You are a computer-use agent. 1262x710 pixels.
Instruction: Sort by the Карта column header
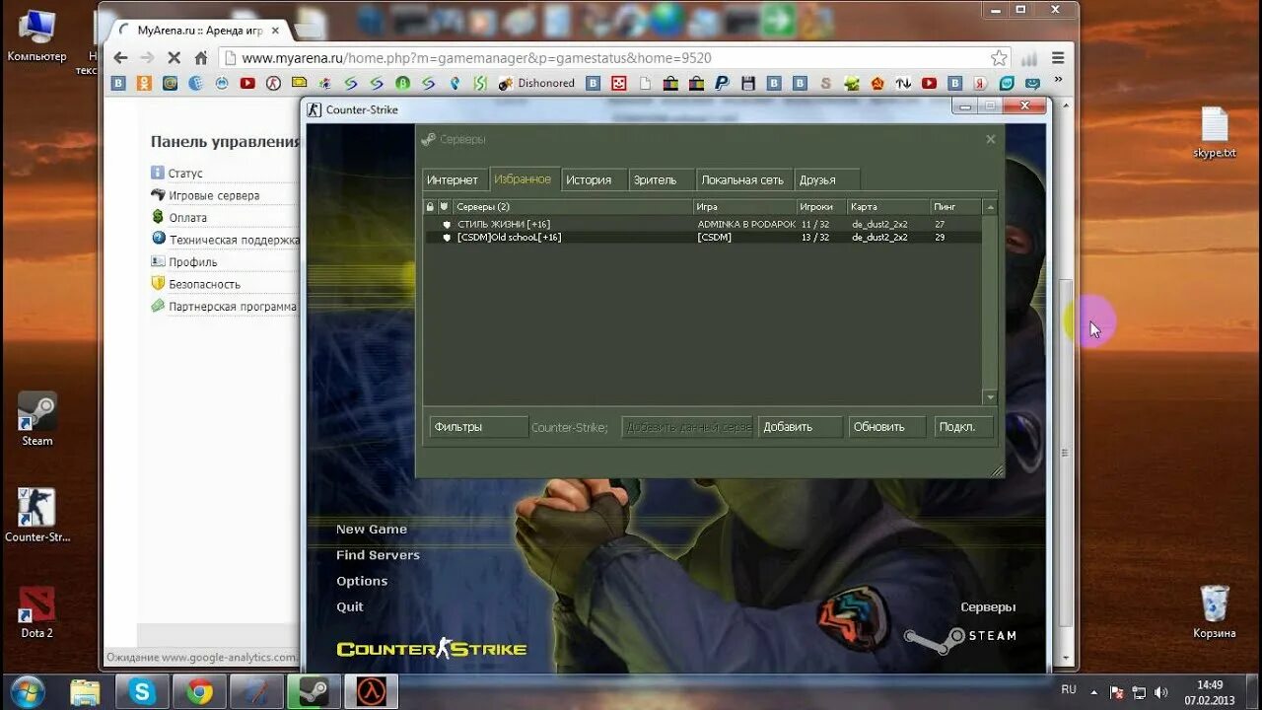(888, 207)
